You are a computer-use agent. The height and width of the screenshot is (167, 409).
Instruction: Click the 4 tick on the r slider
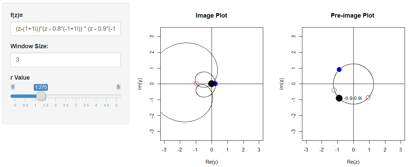[x=96, y=105]
